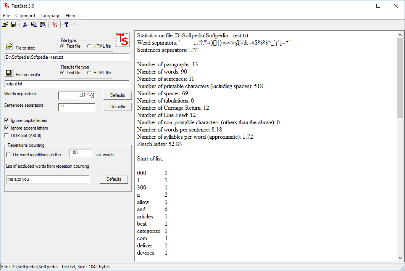Click the 'Start of list:' heading

(150, 159)
